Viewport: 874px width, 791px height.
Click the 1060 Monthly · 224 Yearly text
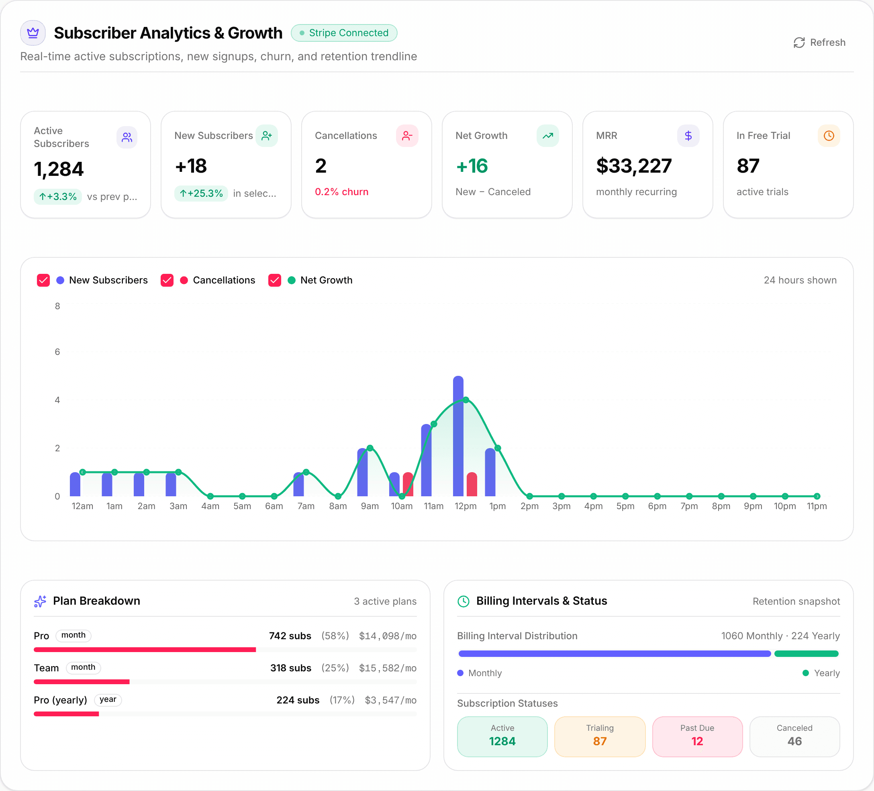pyautogui.click(x=780, y=636)
